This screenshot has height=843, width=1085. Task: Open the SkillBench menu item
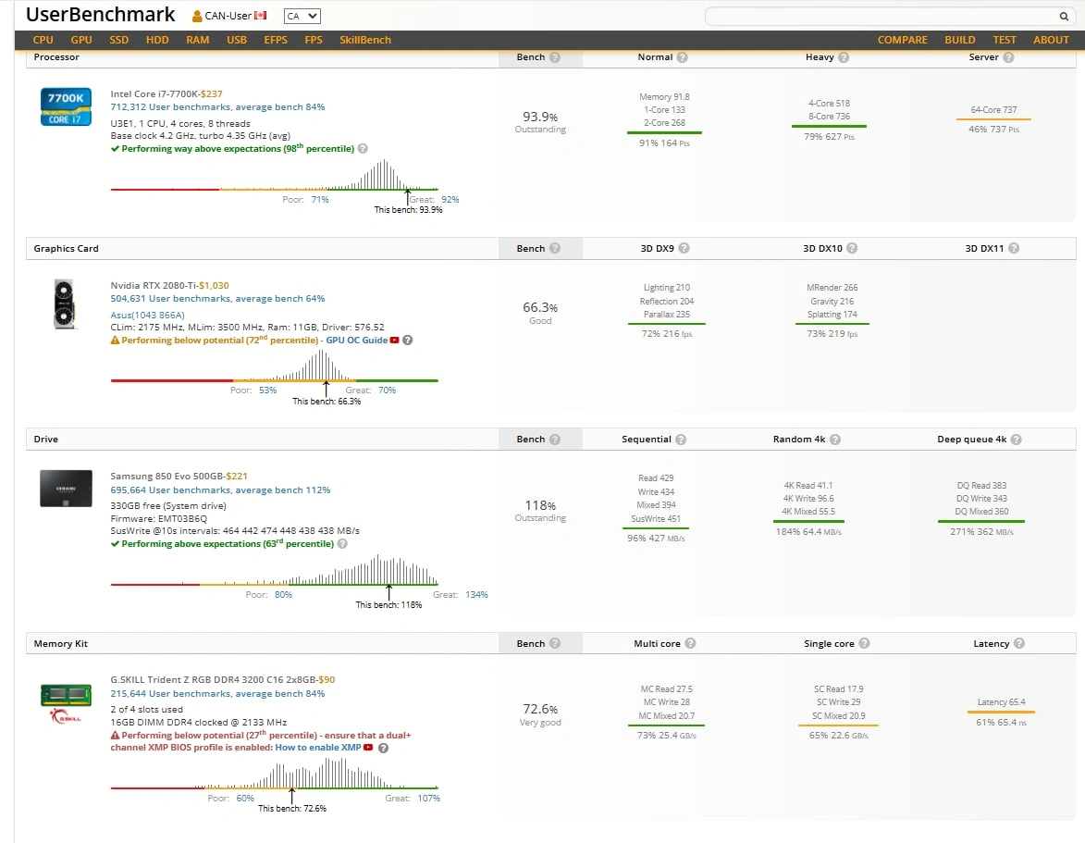(x=364, y=40)
